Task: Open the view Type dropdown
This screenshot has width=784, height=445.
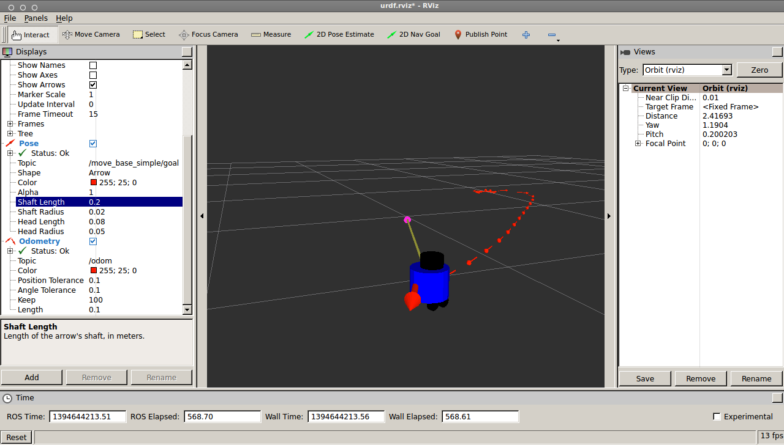Action: point(687,70)
